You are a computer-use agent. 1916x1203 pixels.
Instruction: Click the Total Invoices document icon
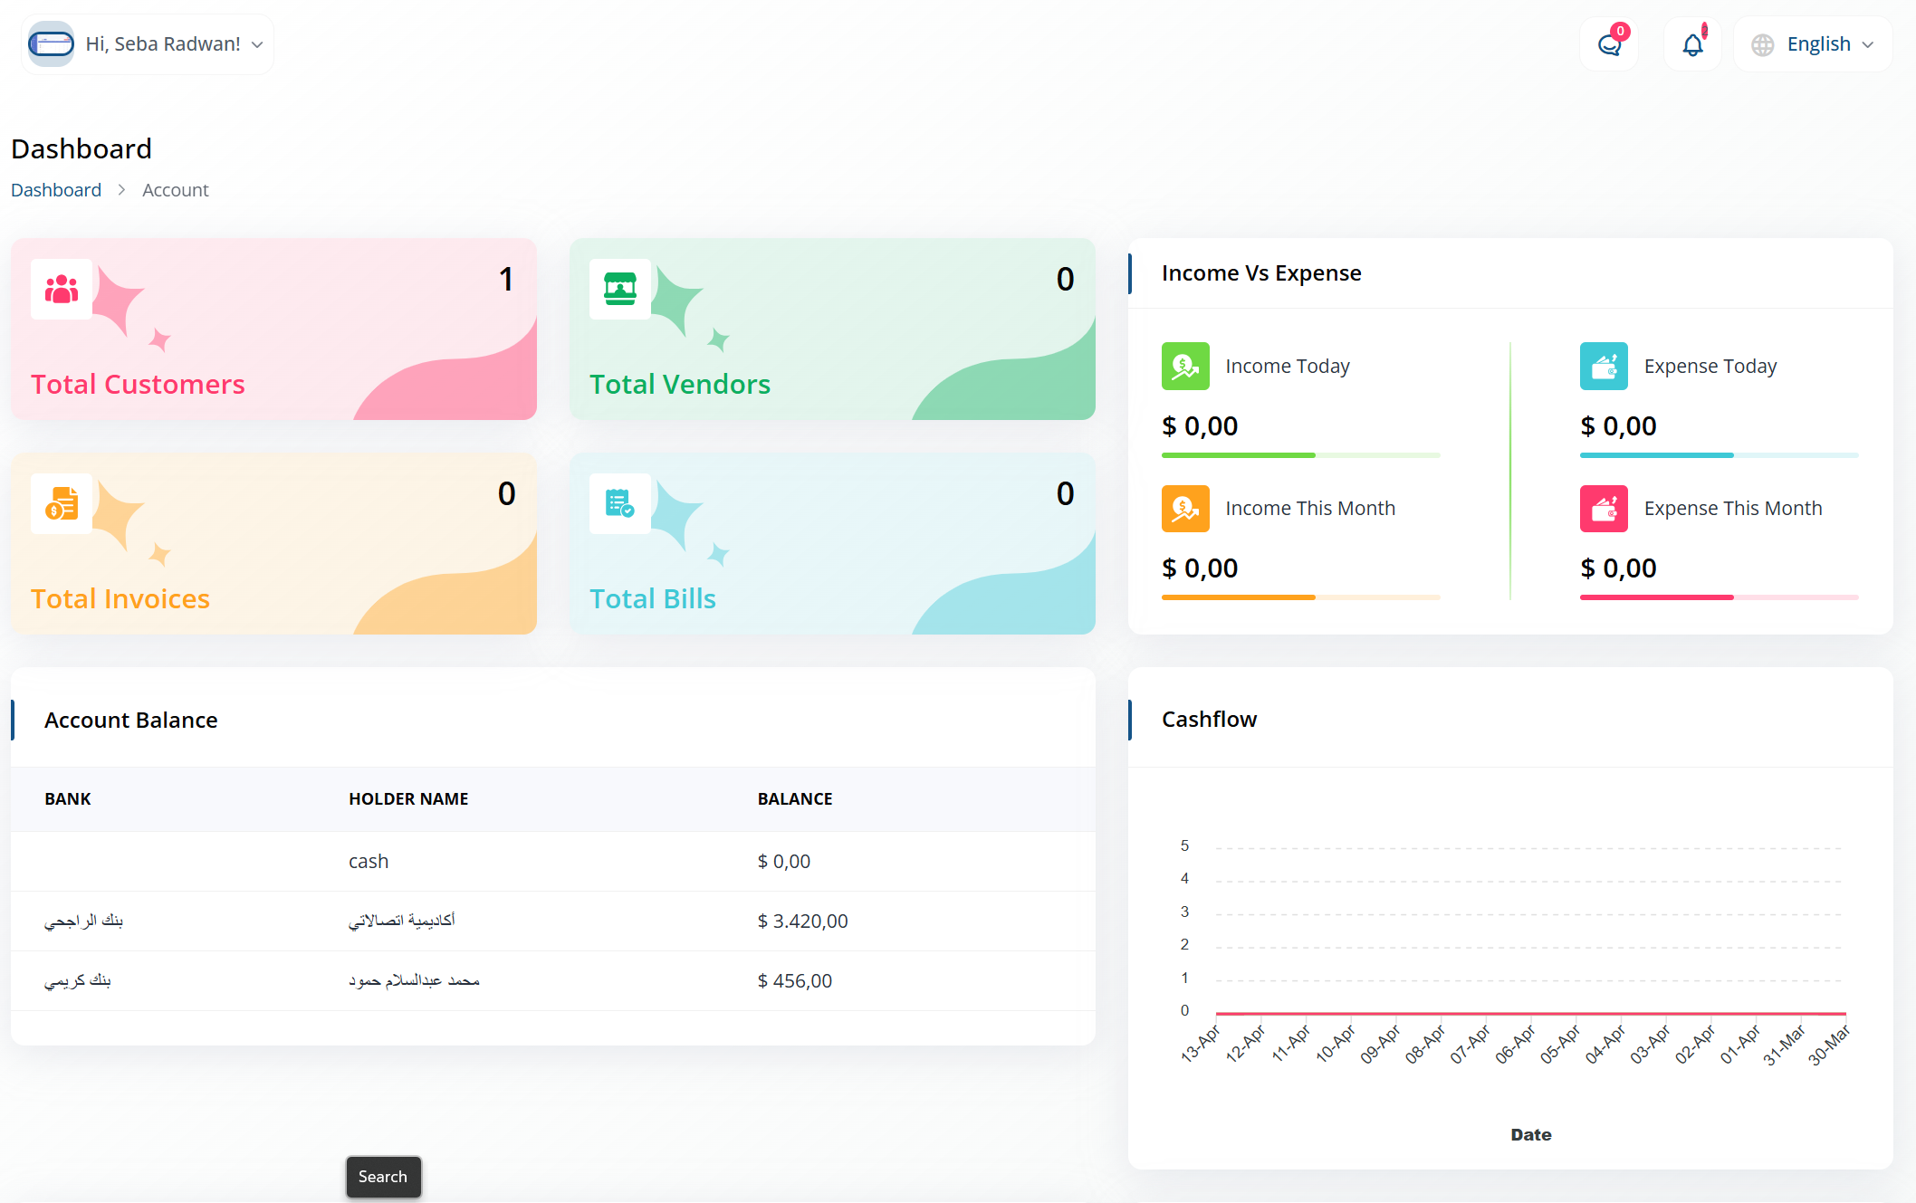coord(62,504)
